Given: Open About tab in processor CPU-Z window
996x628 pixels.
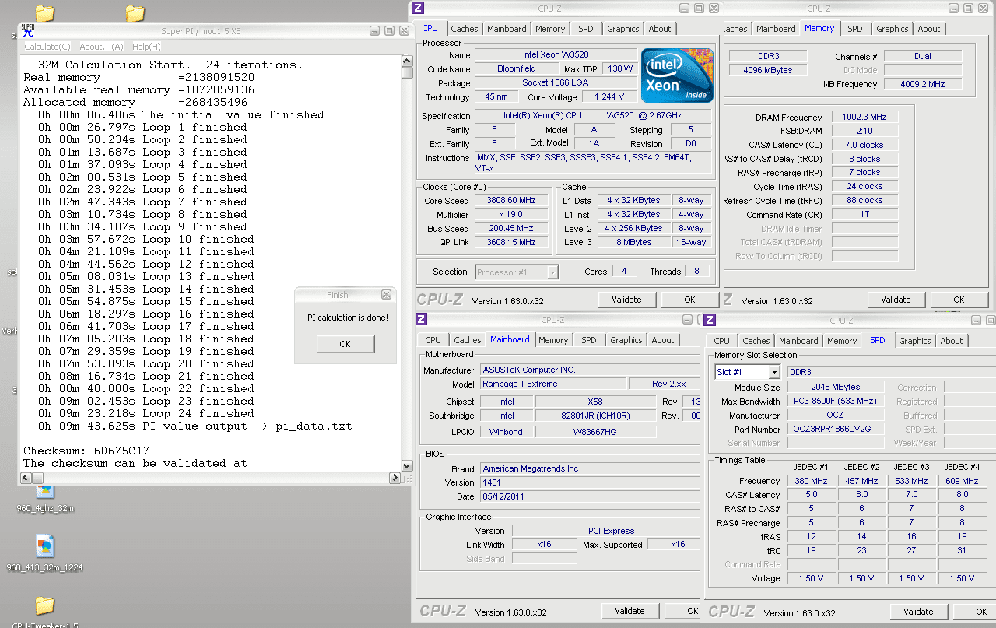Looking at the screenshot, I should 660,29.
